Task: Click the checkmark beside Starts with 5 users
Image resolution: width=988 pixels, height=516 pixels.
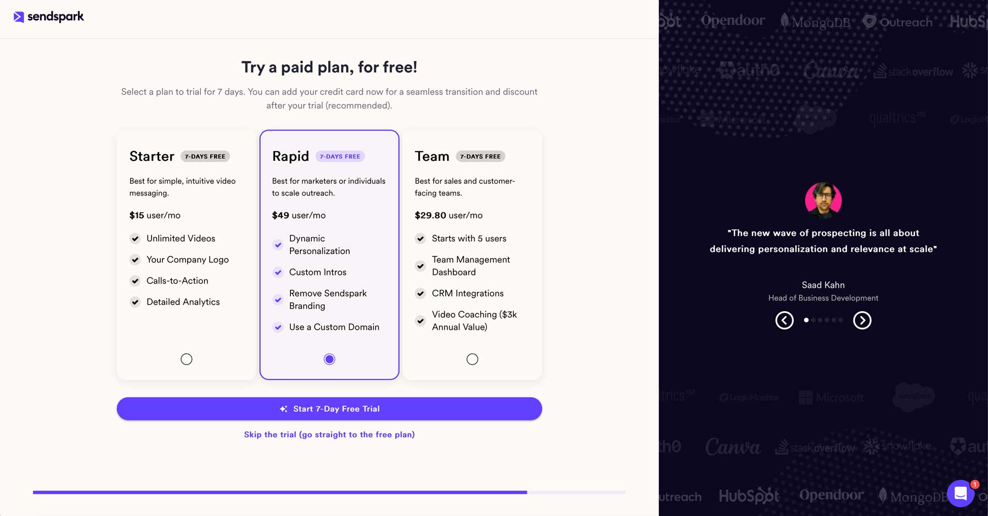Action: click(x=420, y=238)
